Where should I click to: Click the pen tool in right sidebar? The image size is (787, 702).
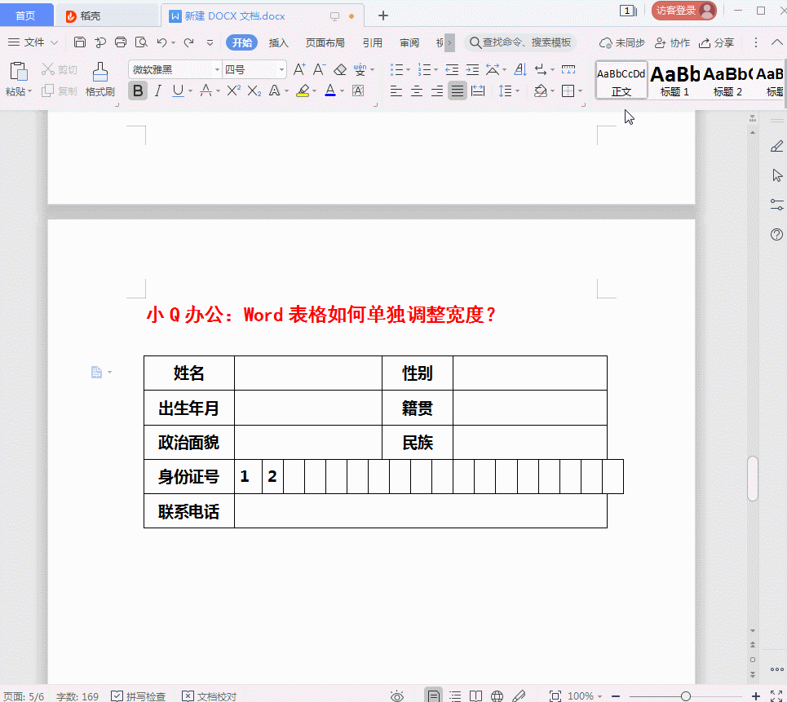tap(776, 147)
